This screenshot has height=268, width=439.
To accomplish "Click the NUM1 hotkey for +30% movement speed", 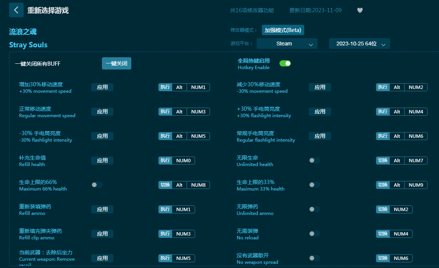I will (198, 87).
